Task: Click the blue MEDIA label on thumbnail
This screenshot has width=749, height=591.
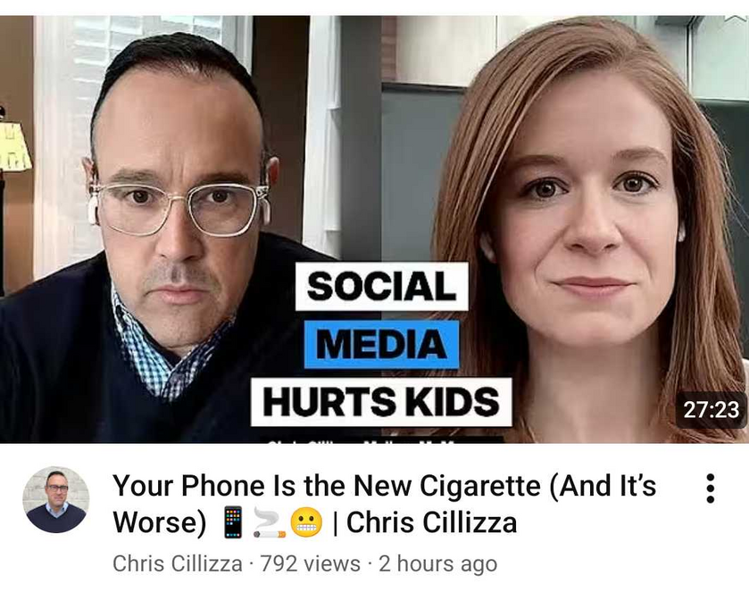Action: click(x=382, y=344)
